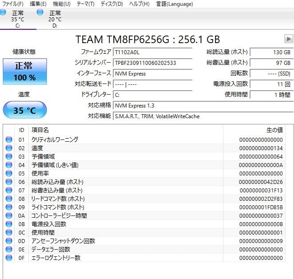Open the ディスク(D) menu
Screen dimensions: 294x279
click(x=112, y=4)
